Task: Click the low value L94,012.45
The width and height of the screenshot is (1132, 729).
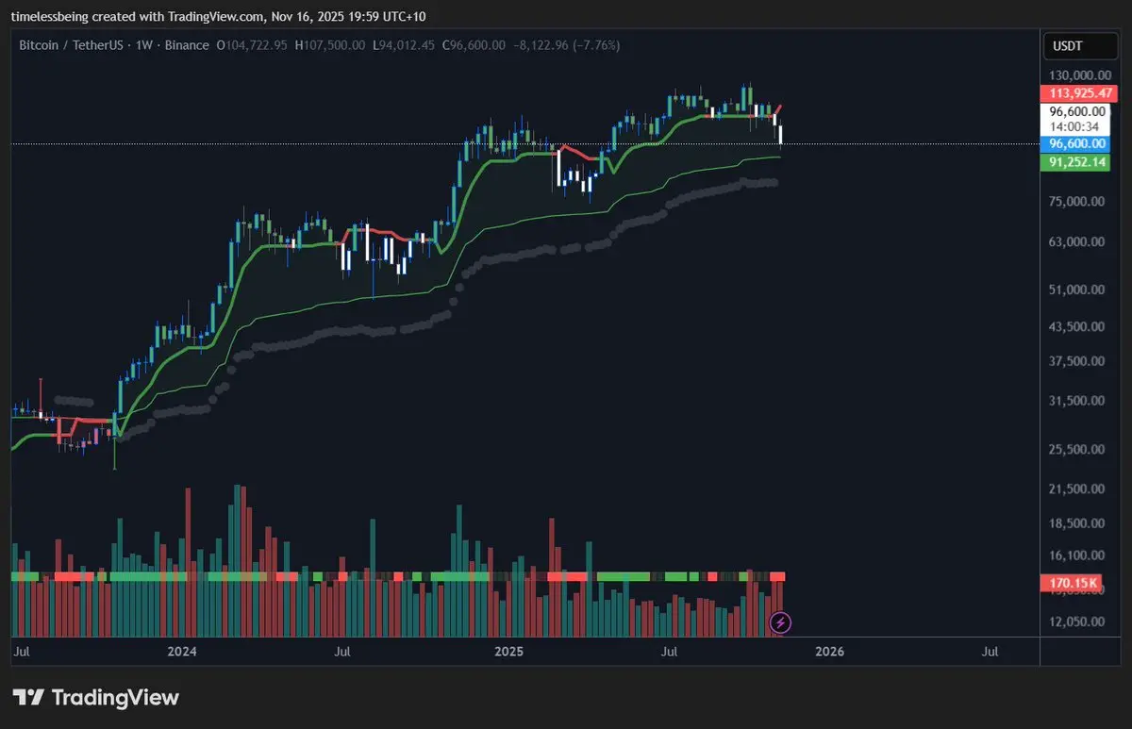Action: point(403,45)
